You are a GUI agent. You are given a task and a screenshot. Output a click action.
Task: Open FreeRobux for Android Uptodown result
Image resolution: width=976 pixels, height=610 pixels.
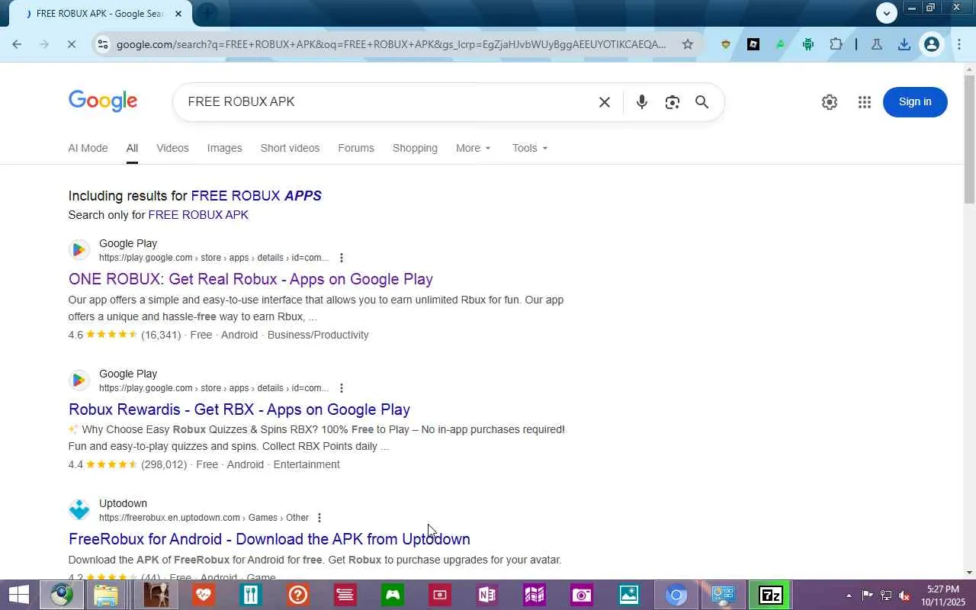269,539
